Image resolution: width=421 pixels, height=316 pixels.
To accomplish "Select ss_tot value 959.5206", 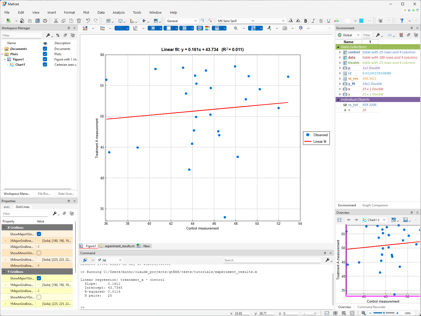I will click(369, 105).
